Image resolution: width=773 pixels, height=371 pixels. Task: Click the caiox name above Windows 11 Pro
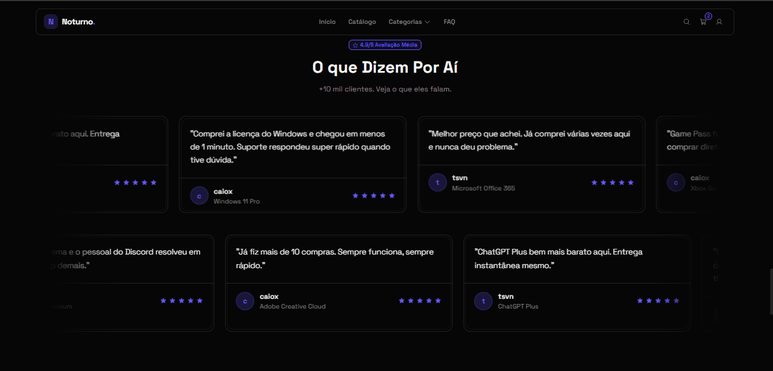(223, 191)
